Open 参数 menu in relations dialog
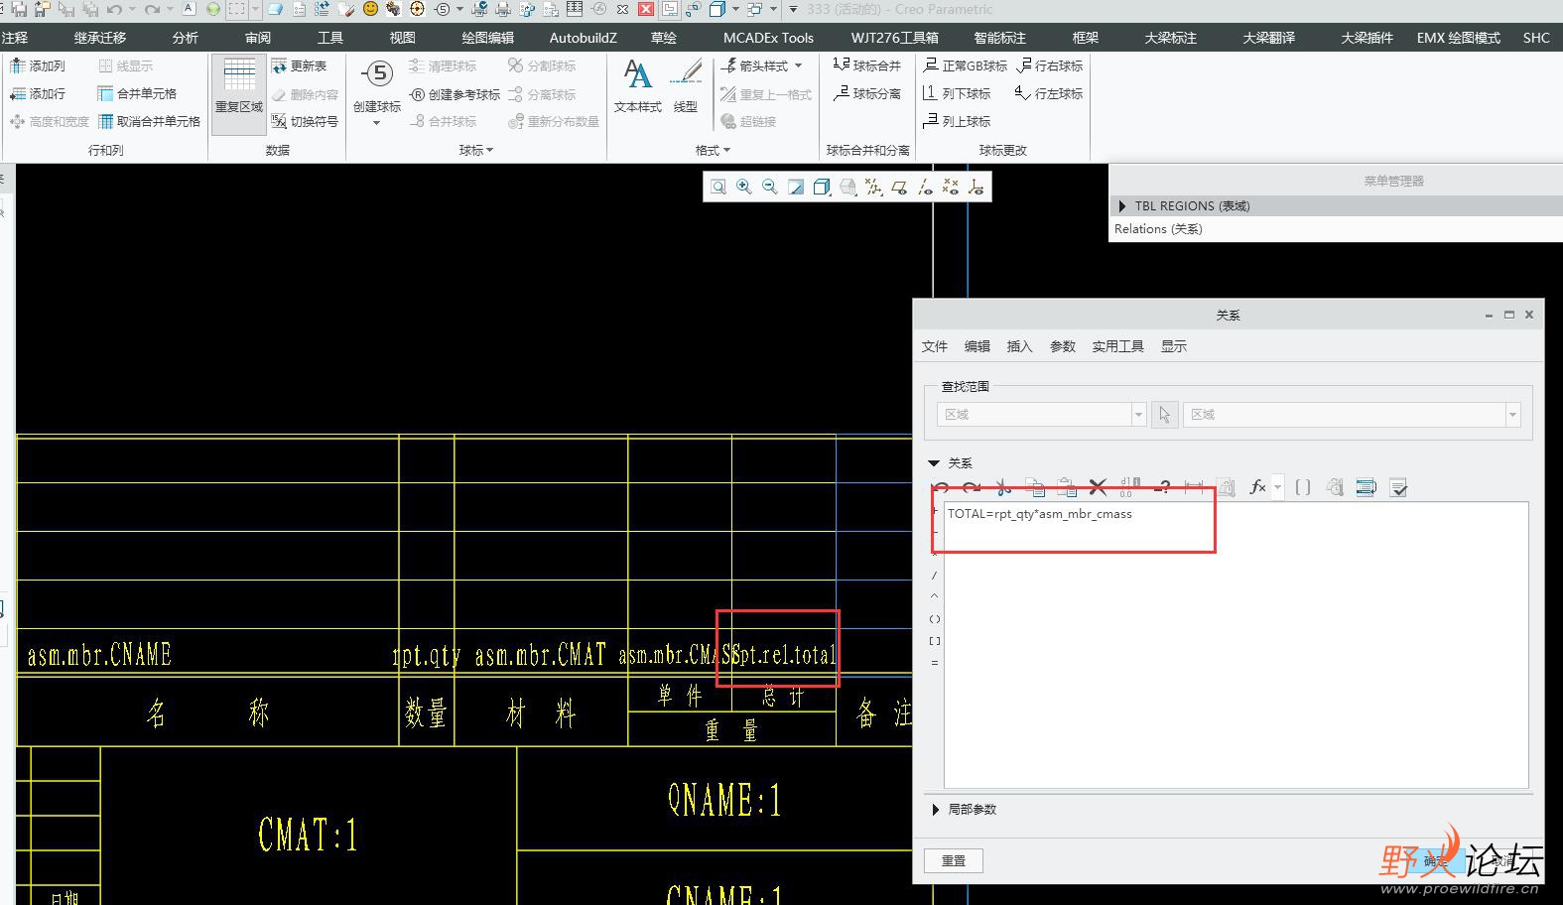 [x=1063, y=346]
